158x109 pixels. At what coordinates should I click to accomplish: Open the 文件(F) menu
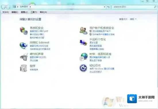pyautogui.click(x=5, y=12)
